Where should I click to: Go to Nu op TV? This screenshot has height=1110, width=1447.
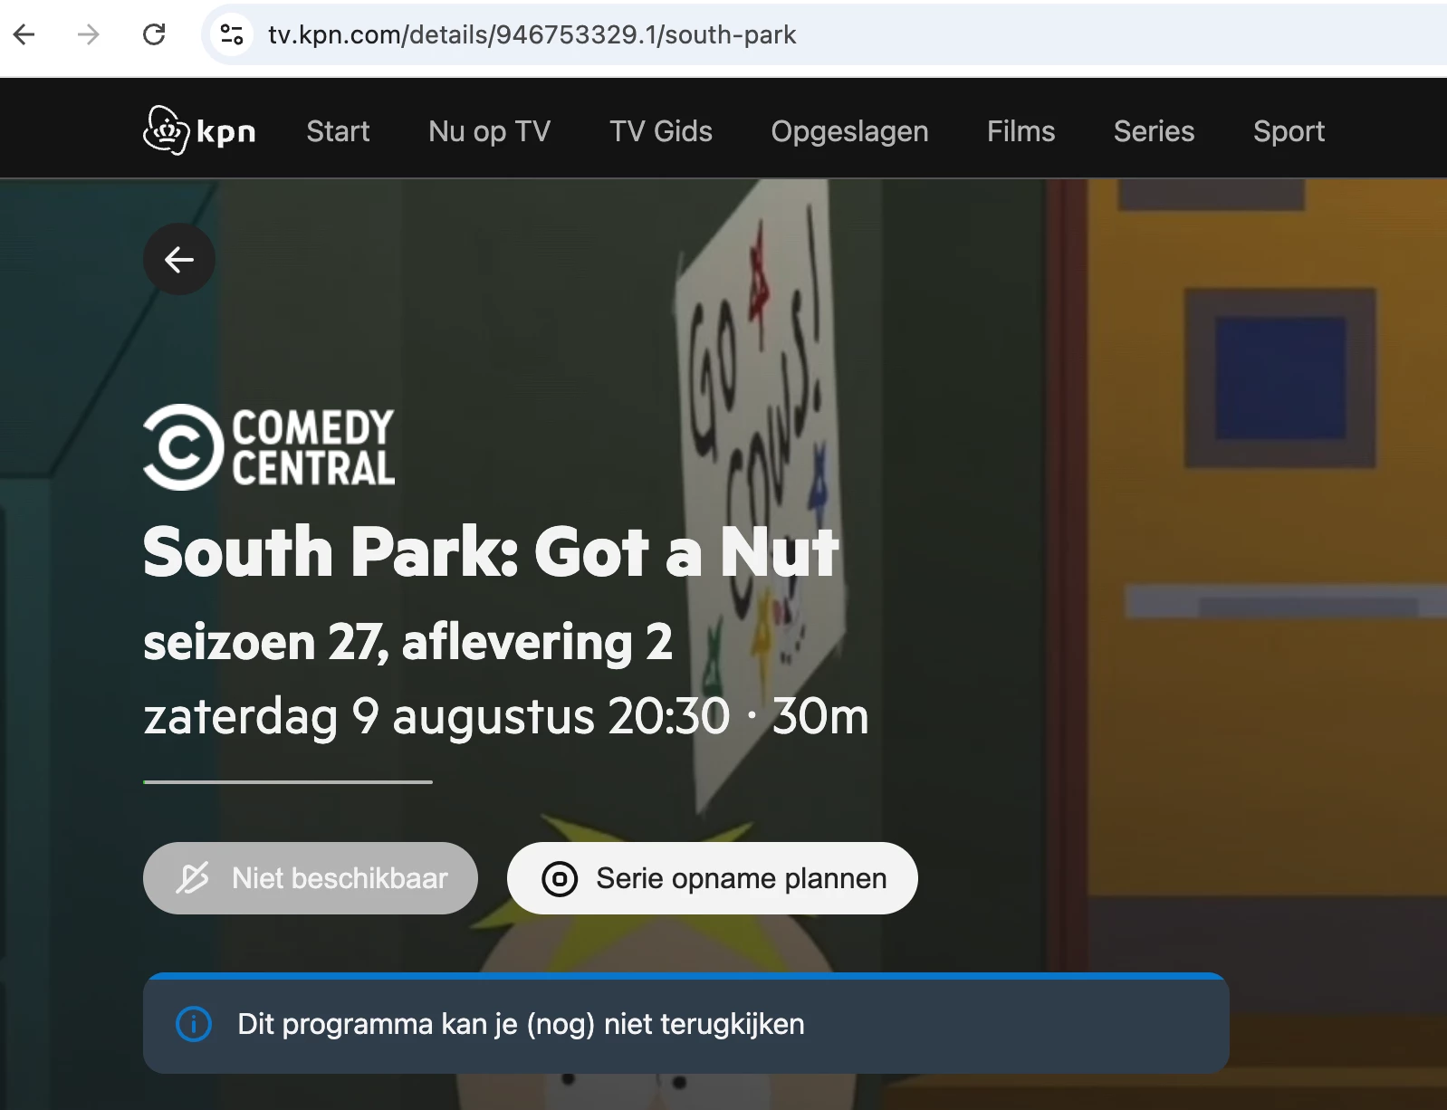click(490, 131)
